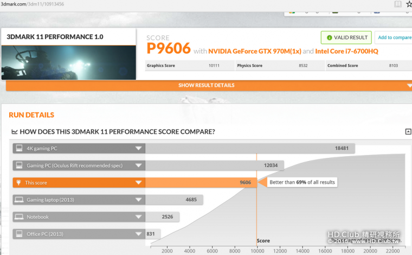Click the Gaming laptop (2013) row label
The width and height of the screenshot is (412, 255).
tap(50, 200)
